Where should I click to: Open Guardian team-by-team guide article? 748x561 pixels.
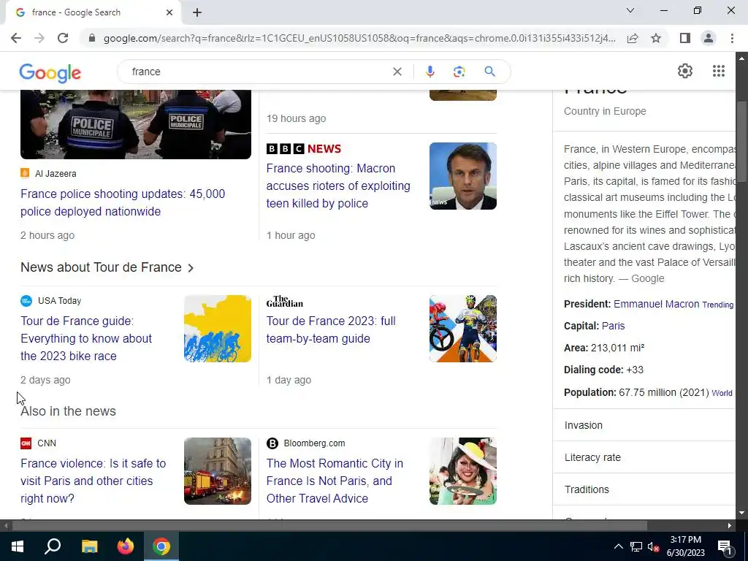[331, 329]
